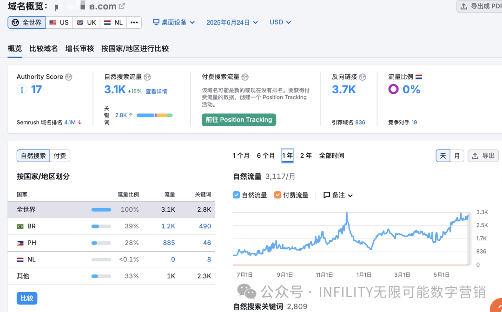The image size is (502, 312).
Task: Click the 2.8K keywords count link
Action: point(121,115)
